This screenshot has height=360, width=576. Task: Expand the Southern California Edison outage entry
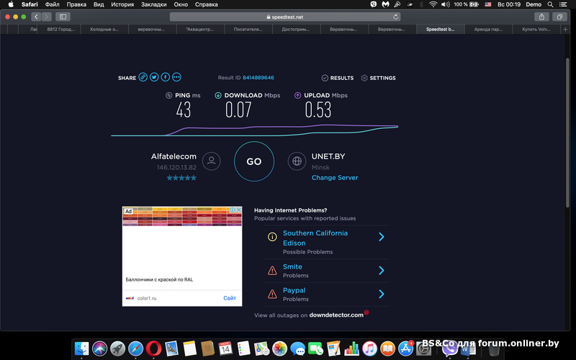381,237
